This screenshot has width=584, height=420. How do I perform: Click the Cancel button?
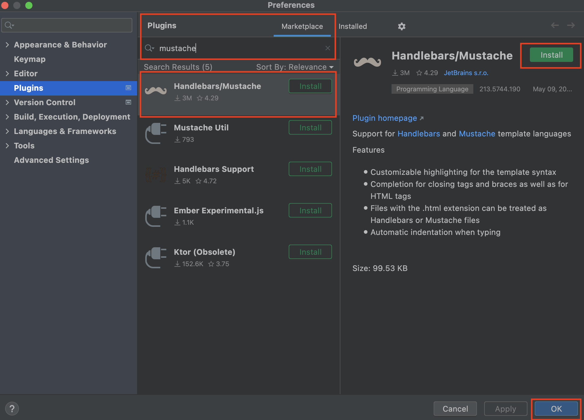[455, 409]
